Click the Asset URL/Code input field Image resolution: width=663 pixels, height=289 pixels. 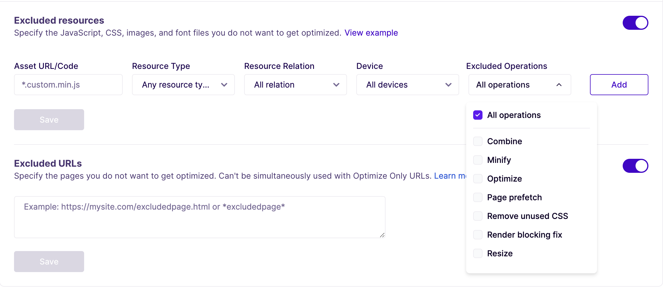68,85
